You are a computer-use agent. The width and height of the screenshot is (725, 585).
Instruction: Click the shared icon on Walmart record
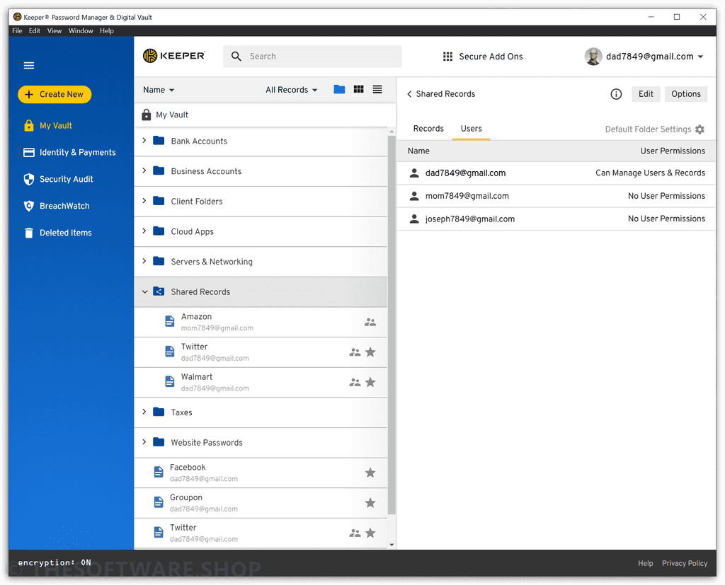(x=355, y=383)
